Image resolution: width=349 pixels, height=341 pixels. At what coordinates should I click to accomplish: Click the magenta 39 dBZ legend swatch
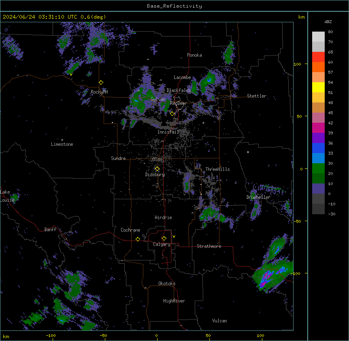(x=318, y=128)
